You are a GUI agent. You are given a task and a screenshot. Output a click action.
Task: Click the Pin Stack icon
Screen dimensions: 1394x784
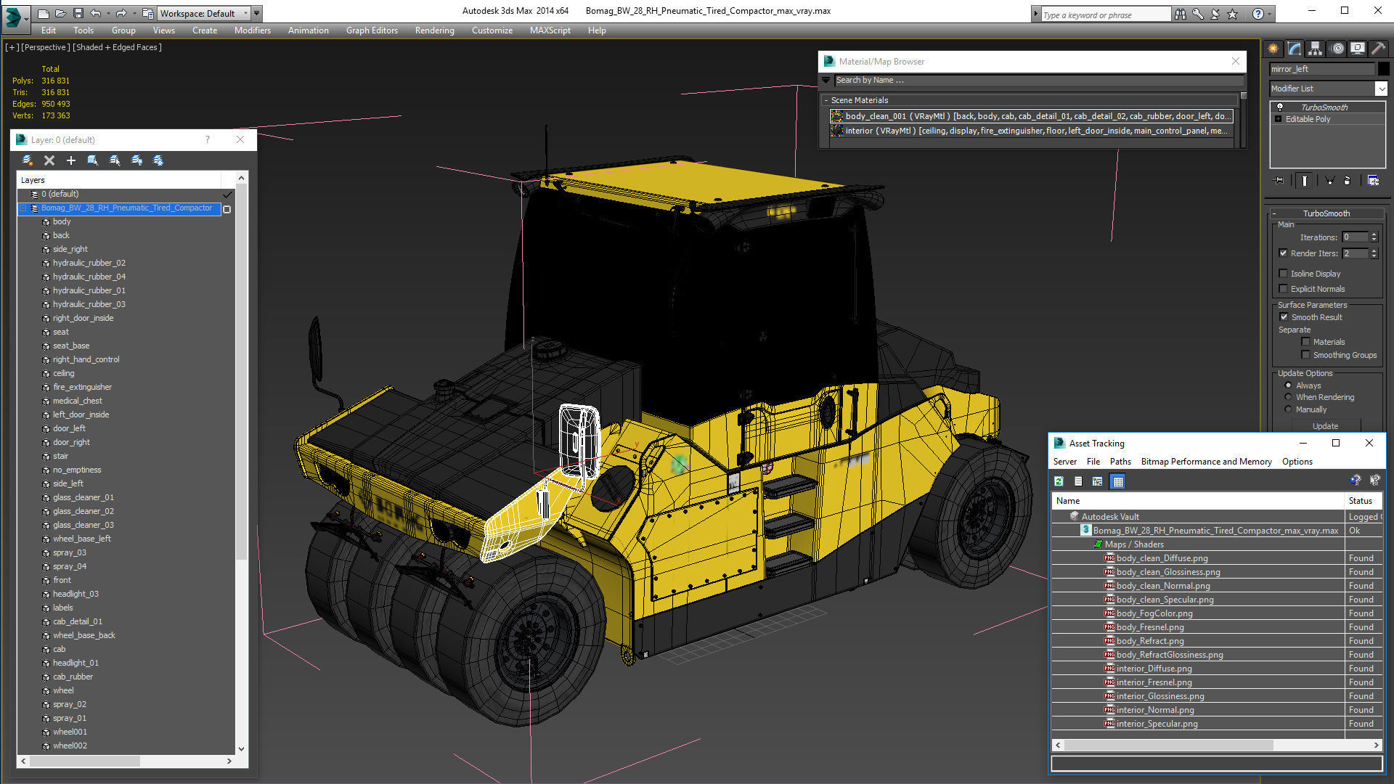pyautogui.click(x=1279, y=180)
